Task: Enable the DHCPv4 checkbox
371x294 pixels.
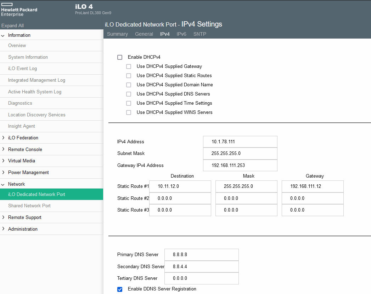Action: click(x=120, y=57)
